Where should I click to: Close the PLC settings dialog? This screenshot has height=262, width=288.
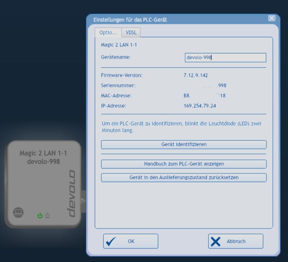[x=272, y=18]
